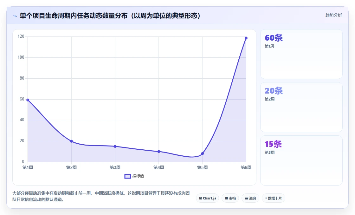The height and width of the screenshot is (215, 355).
Task: Click the 第2周 x-axis label
Action: (x=71, y=167)
